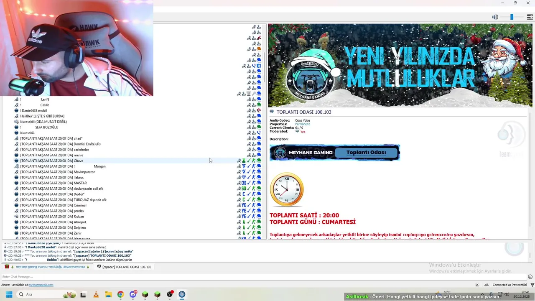Open the myteamspeak.com news link
535x301 pixels.
[41, 285]
